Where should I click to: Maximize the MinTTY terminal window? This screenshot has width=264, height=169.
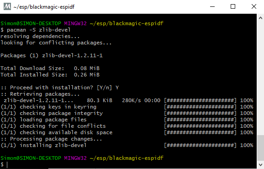point(233,6)
